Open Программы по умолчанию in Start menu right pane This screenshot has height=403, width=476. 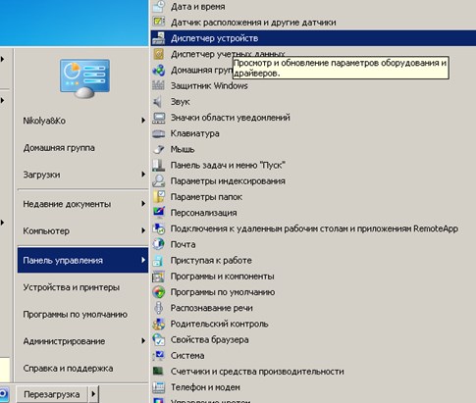82,314
